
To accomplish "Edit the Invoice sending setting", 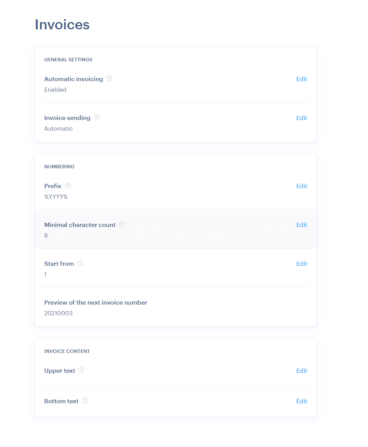I will (302, 118).
